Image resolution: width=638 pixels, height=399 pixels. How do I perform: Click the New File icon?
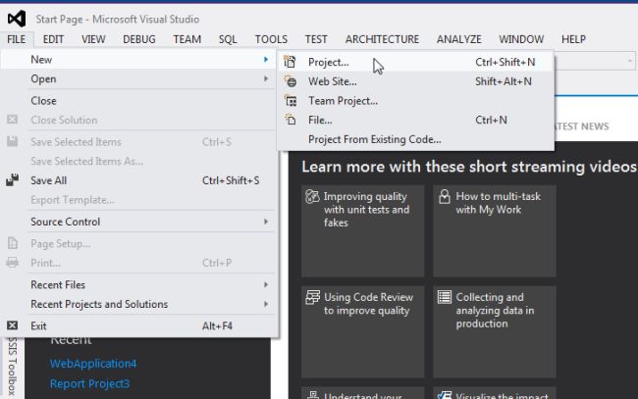[290, 121]
